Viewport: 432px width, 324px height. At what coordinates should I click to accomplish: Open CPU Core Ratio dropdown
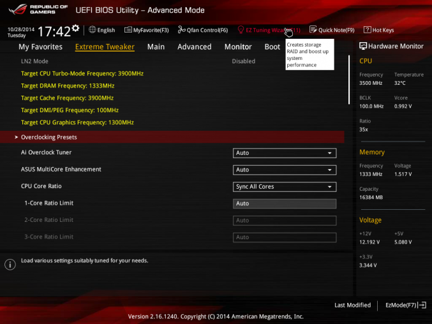point(285,187)
